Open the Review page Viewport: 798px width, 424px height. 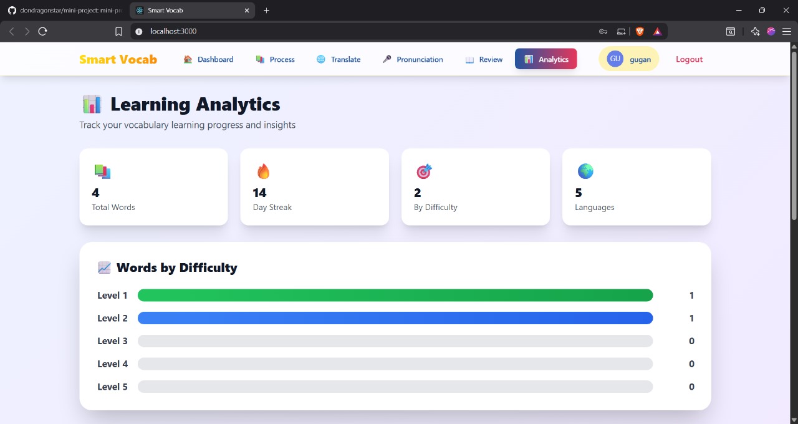484,59
